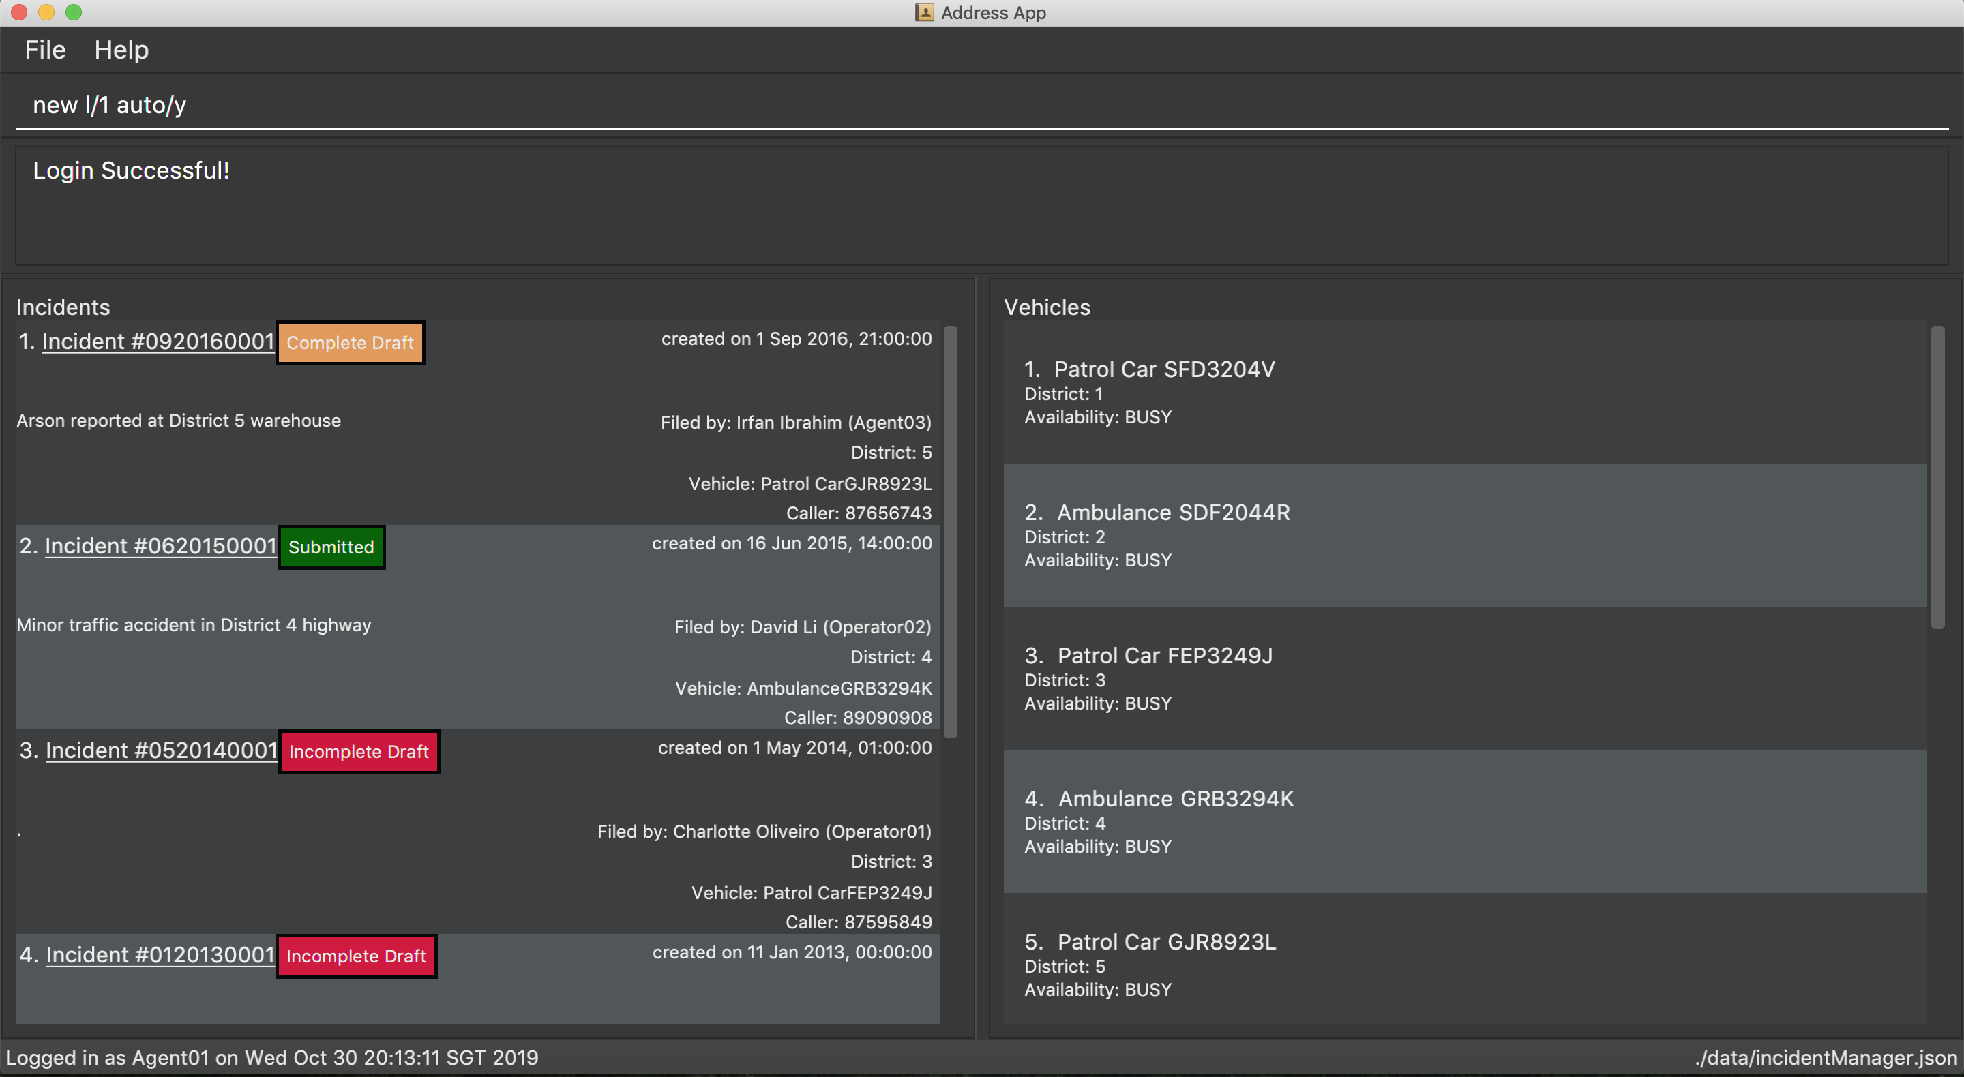The image size is (1964, 1077).
Task: Select vehicle Ambulance SDF2044R
Action: 1465,535
